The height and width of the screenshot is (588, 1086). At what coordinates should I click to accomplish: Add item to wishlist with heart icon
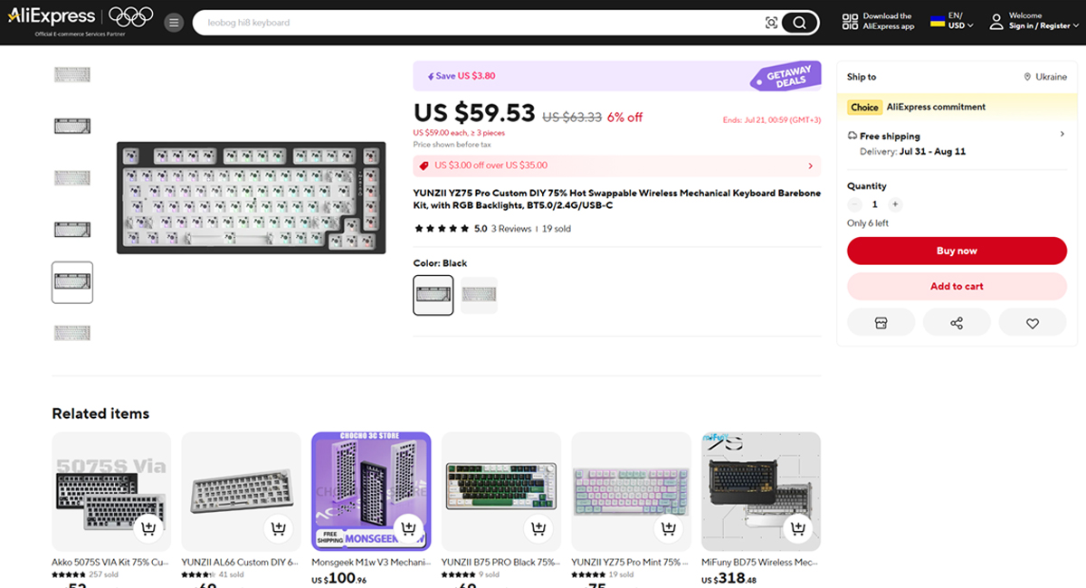(1033, 323)
